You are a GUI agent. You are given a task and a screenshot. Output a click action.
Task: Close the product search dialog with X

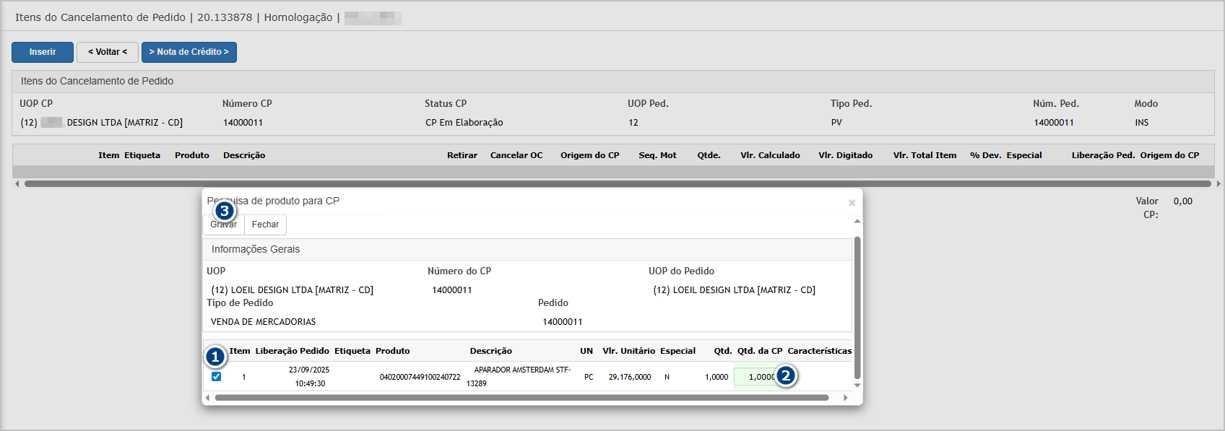[x=852, y=203]
